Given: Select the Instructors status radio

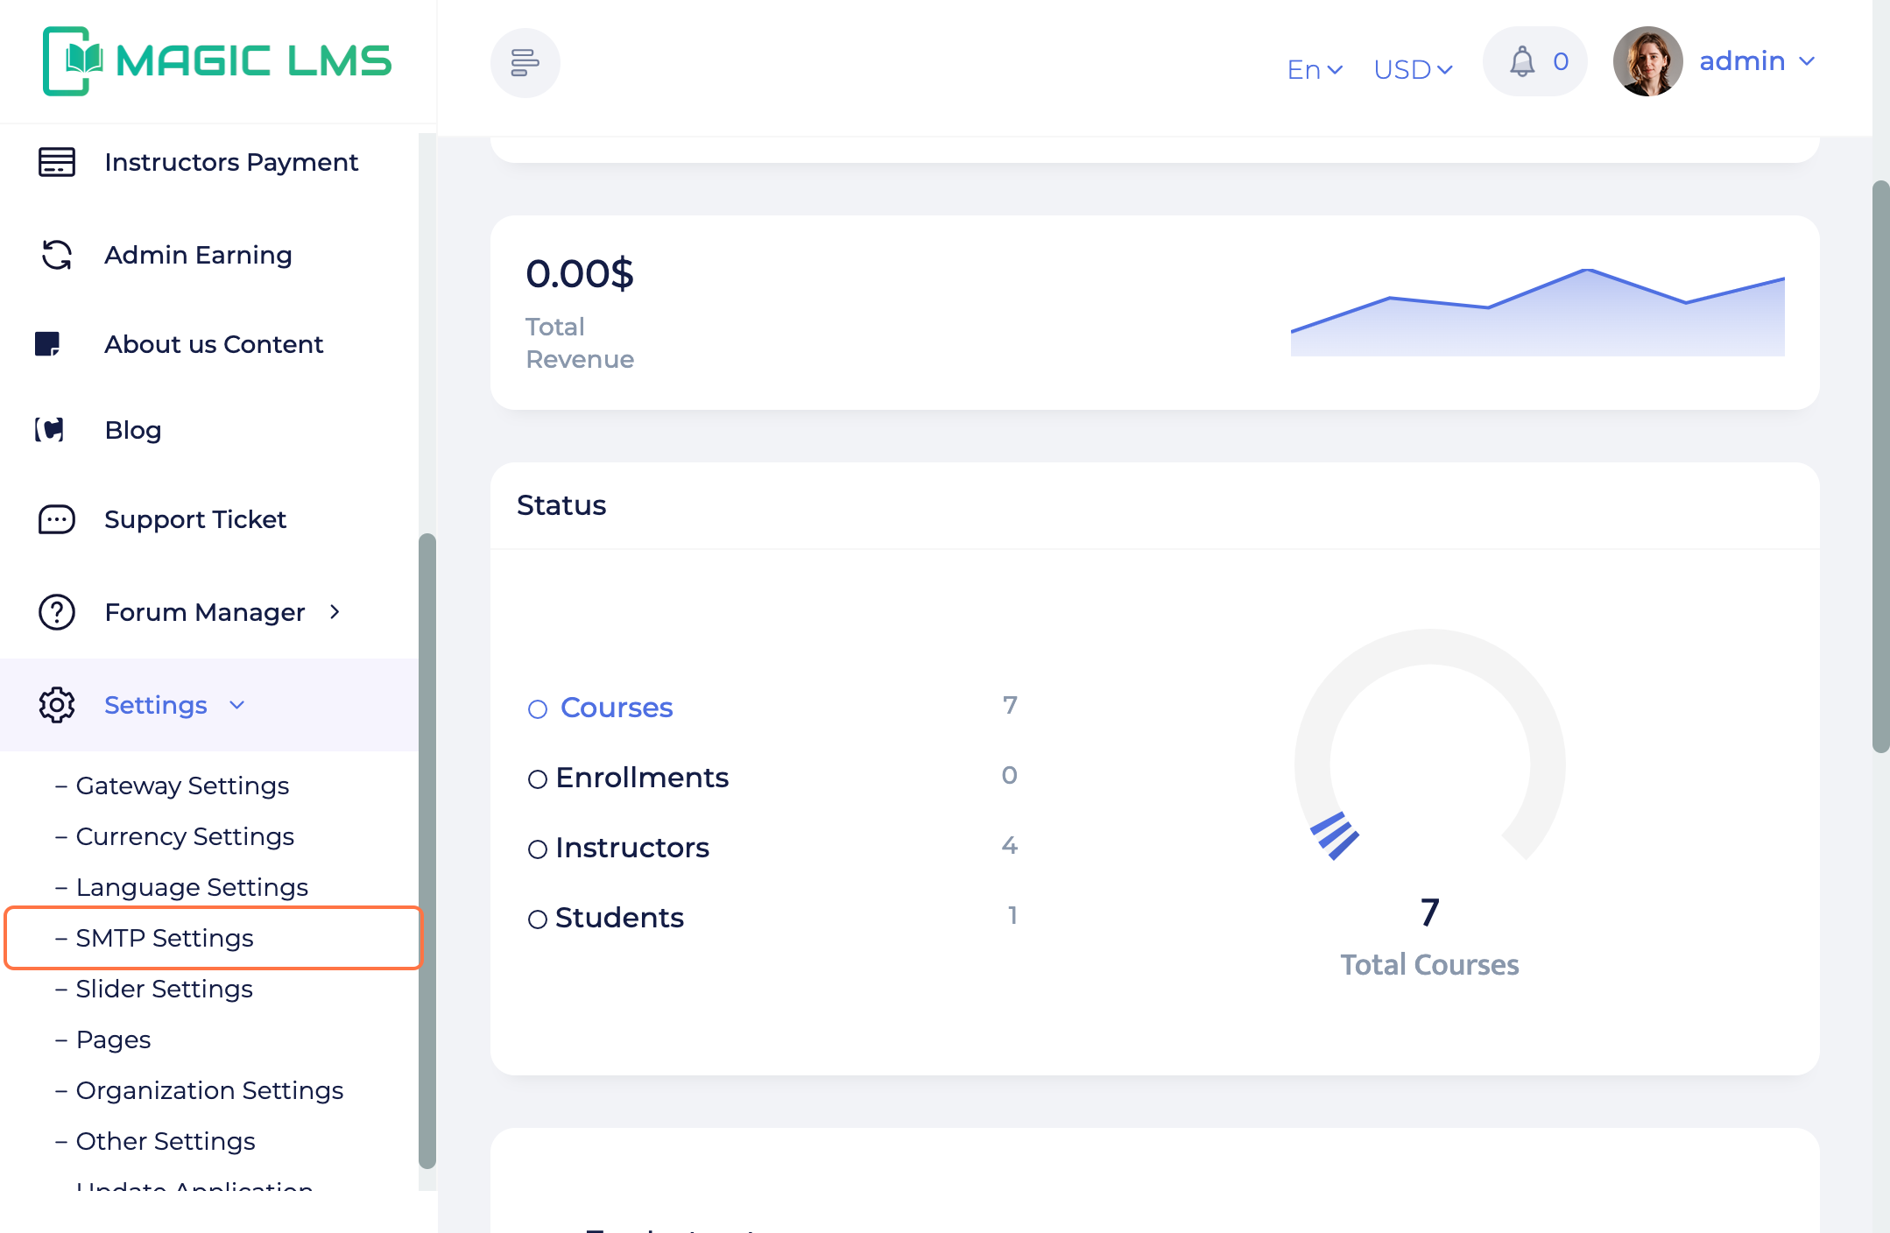Looking at the screenshot, I should pyautogui.click(x=538, y=849).
